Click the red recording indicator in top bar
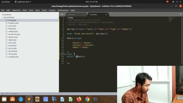Screen dimensions: 183x103 coord(168,2)
